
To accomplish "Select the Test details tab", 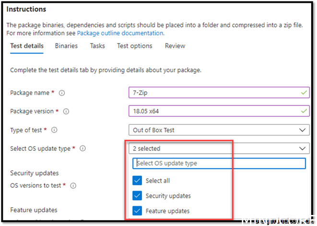I will [x=27, y=46].
